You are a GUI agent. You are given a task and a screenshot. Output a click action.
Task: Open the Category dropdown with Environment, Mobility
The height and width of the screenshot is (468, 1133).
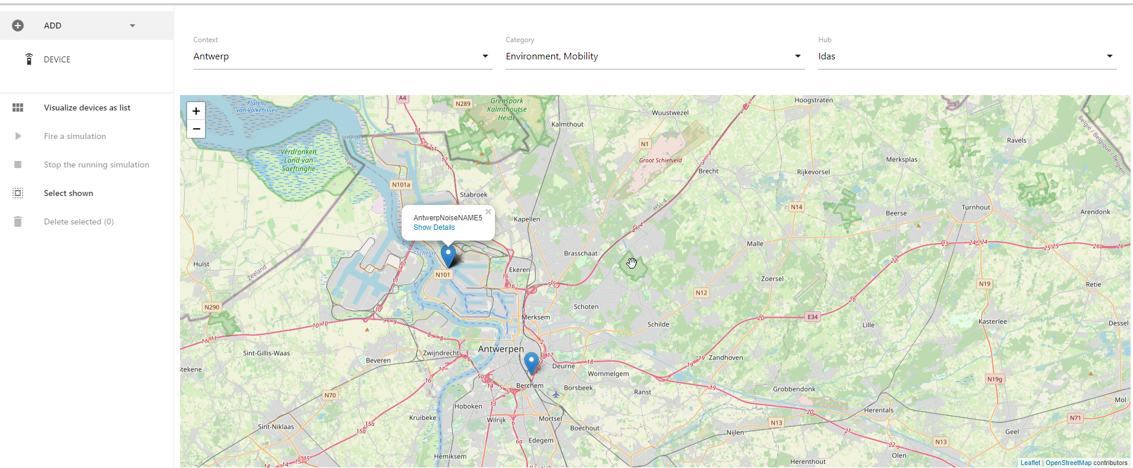(x=654, y=56)
